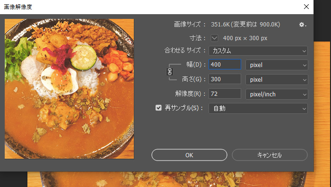This screenshot has height=187, width=331.
Task: Close the 画像解像度 dialog
Action: coord(306,7)
